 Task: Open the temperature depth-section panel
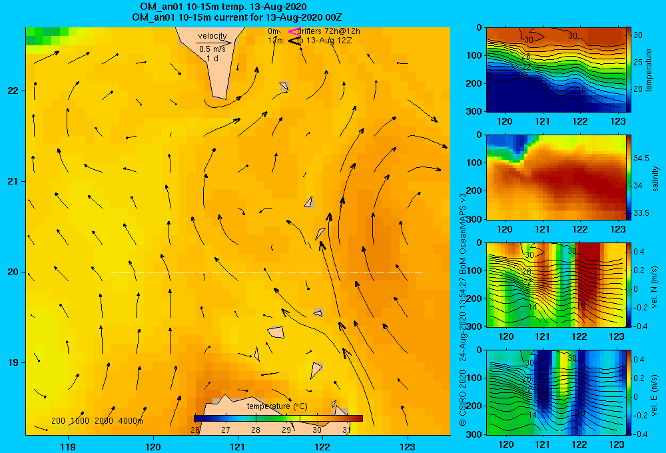[x=555, y=70]
